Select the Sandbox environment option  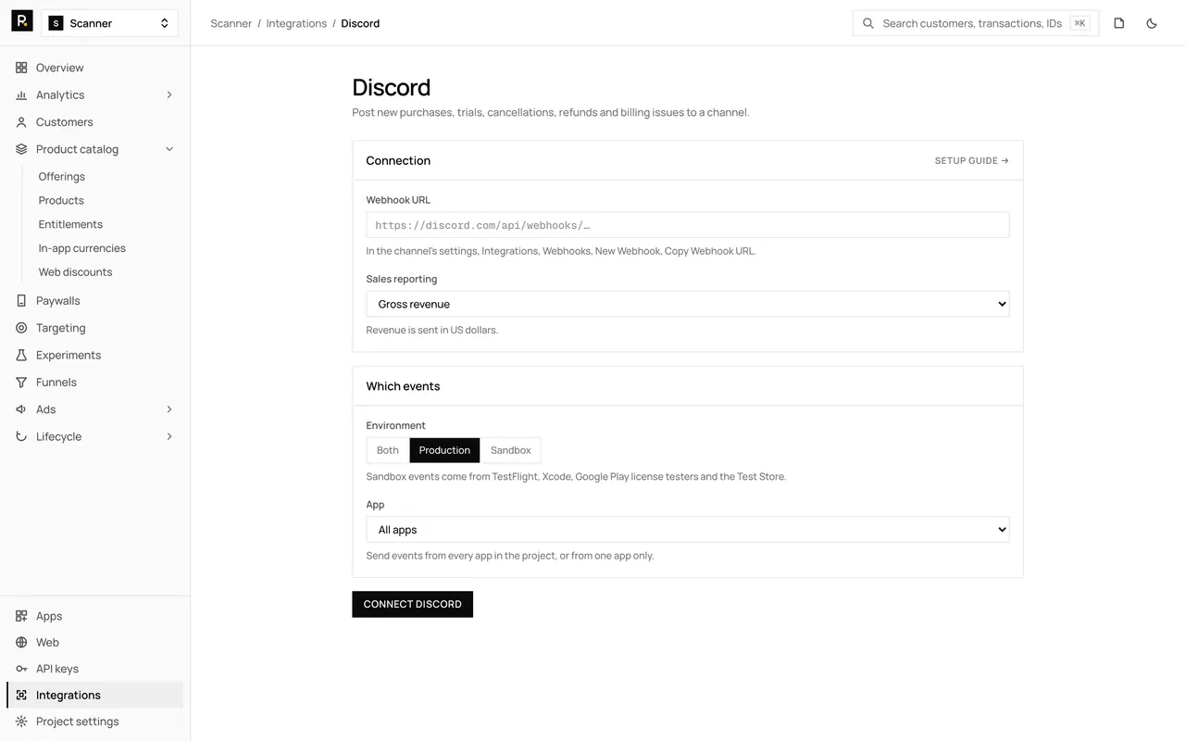pos(511,450)
